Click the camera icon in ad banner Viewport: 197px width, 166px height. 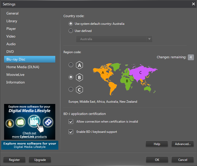[x=21, y=123]
